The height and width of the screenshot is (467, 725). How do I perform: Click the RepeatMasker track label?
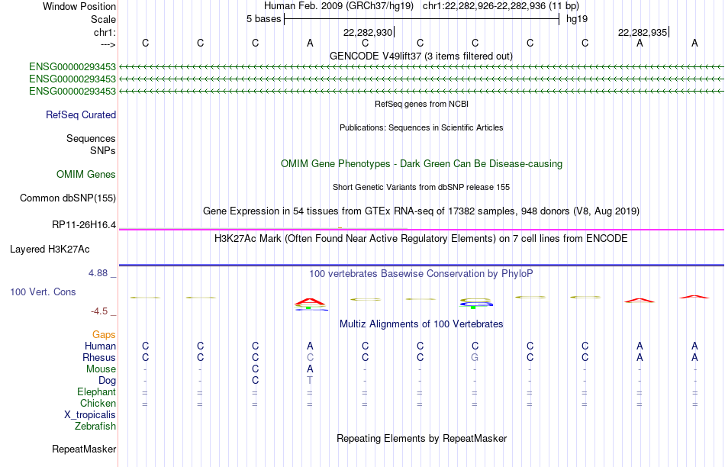pyautogui.click(x=84, y=449)
